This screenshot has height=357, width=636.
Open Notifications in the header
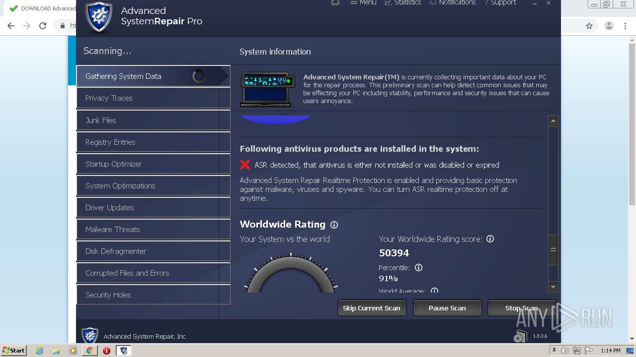point(453,2)
